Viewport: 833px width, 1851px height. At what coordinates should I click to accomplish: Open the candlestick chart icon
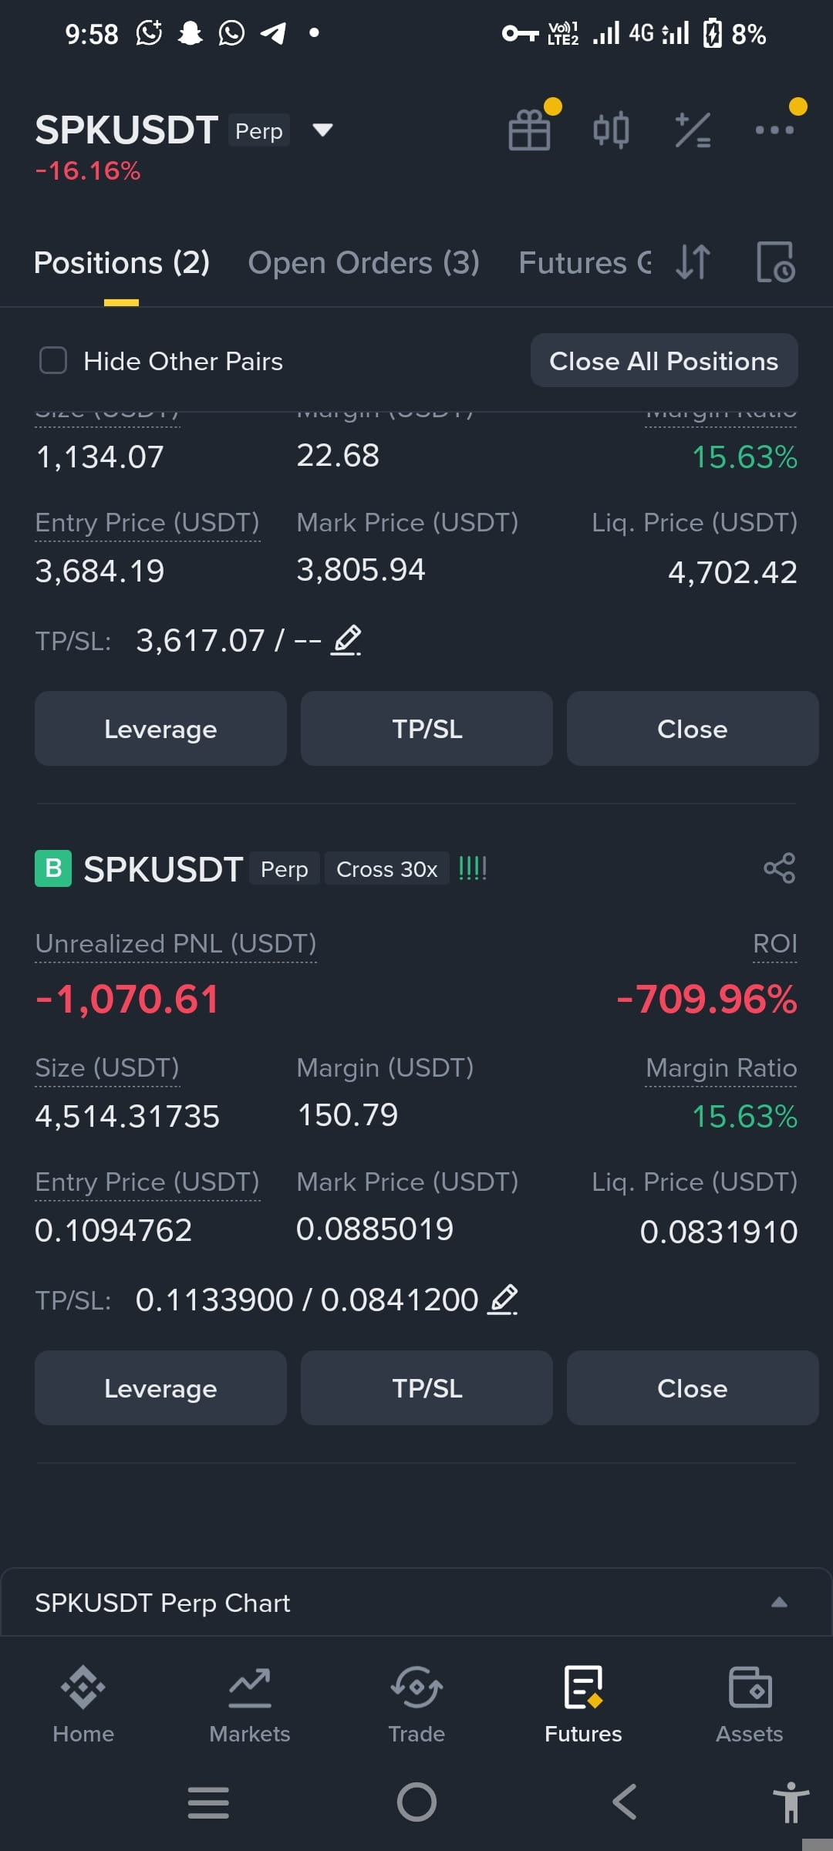point(611,130)
